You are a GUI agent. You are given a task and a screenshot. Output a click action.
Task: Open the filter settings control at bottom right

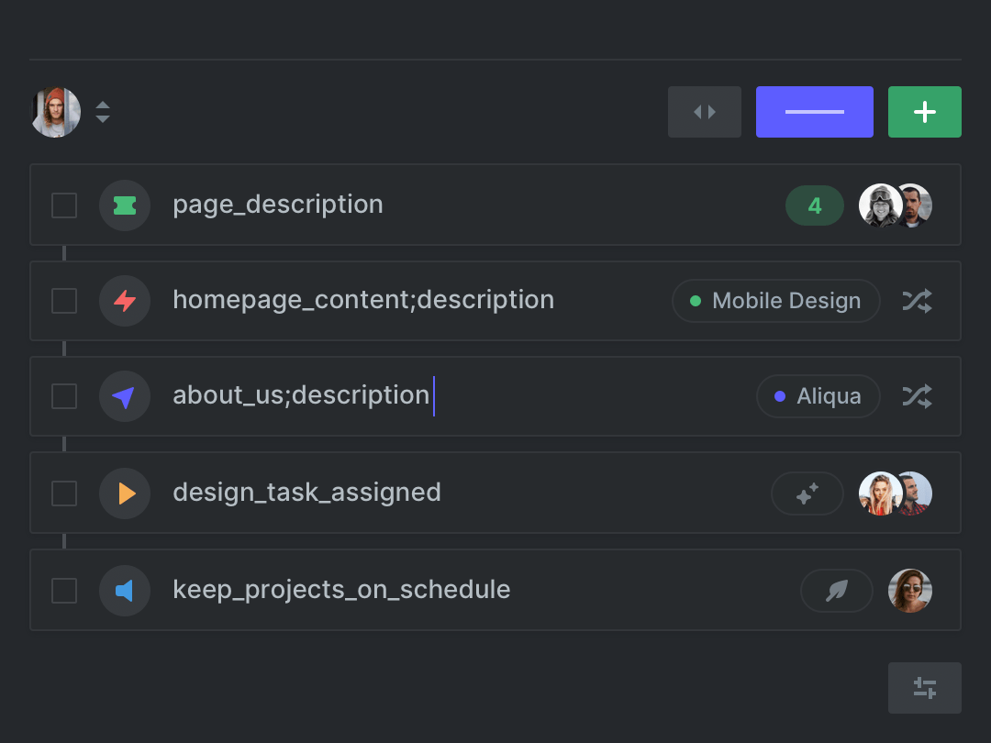click(924, 687)
